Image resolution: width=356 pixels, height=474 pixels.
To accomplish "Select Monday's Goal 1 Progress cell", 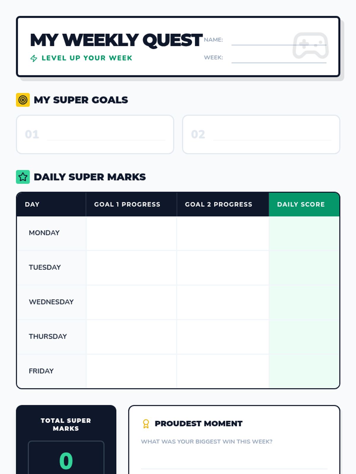I will click(131, 233).
